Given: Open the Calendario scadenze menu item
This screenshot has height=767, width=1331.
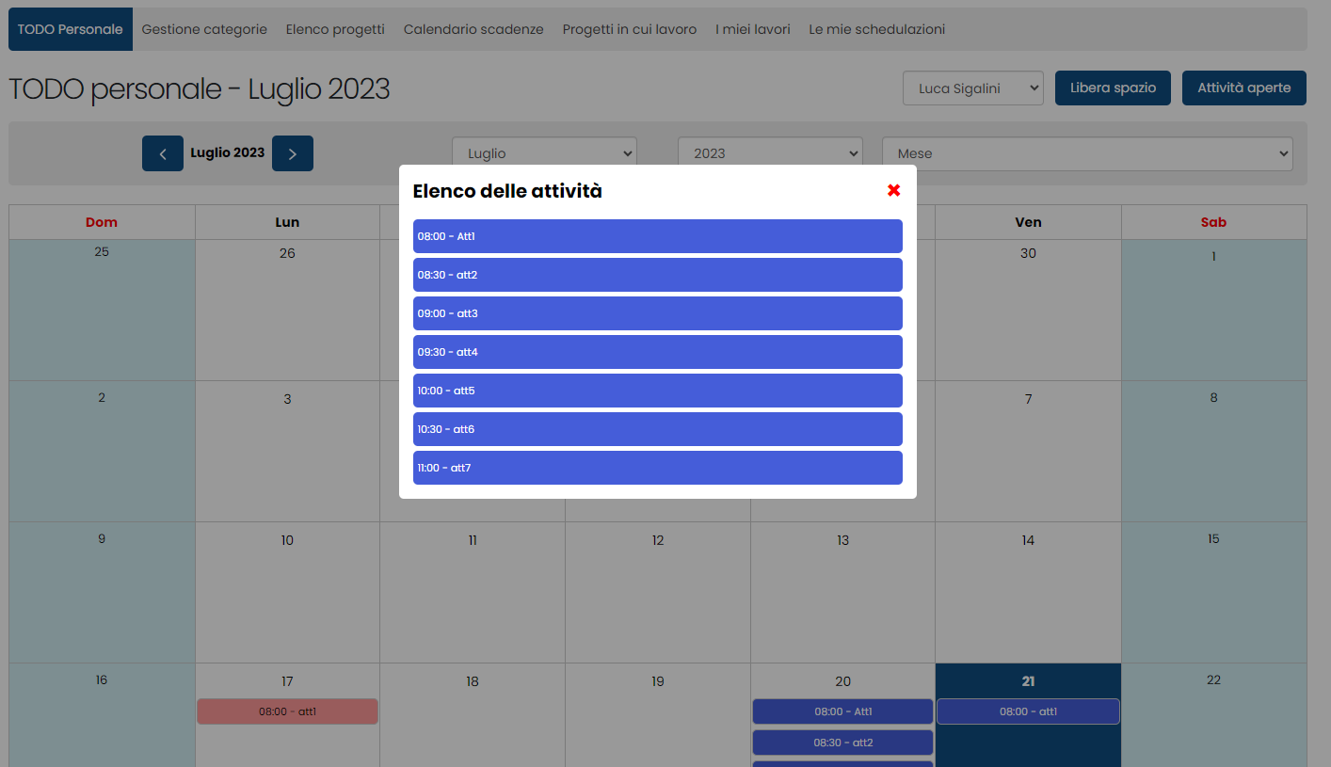Looking at the screenshot, I should [473, 29].
